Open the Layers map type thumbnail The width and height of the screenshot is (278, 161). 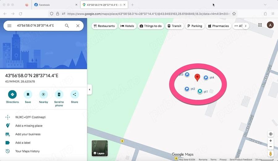tap(100, 148)
